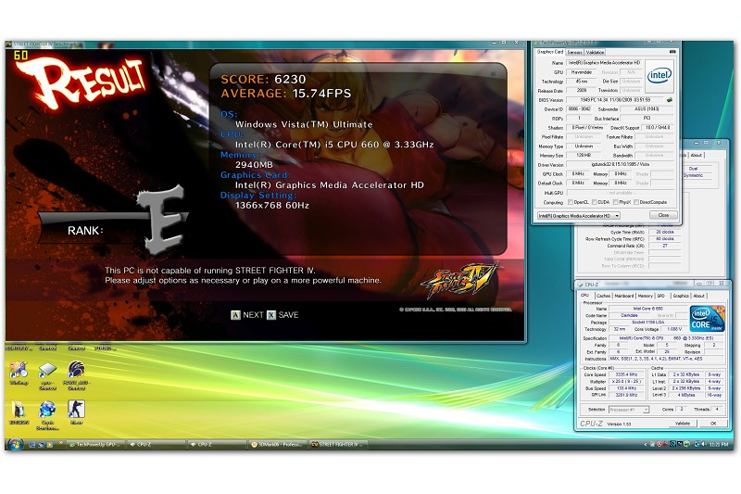Screen dimensions: 741x494
Task: Open the graphics card selector dropdown in GPU-Z
Action: click(579, 216)
